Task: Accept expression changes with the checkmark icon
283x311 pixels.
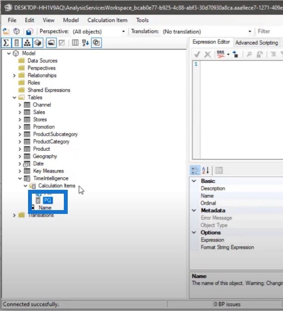Action: click(x=197, y=54)
